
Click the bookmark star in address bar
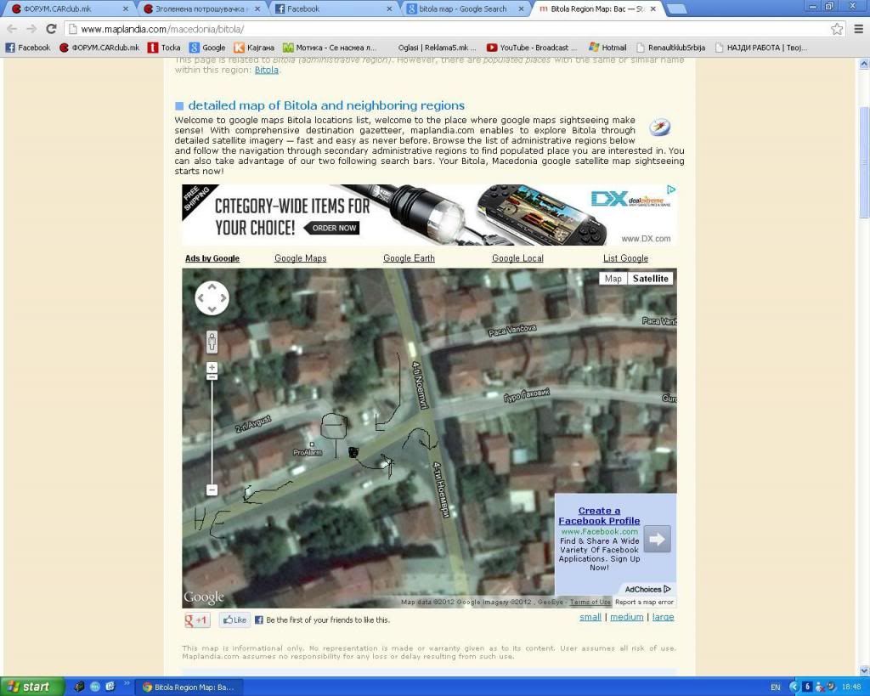tap(837, 29)
